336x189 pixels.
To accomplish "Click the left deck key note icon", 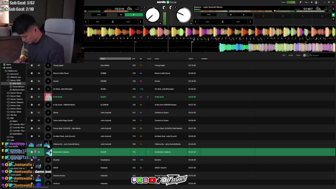I will coord(145,7).
